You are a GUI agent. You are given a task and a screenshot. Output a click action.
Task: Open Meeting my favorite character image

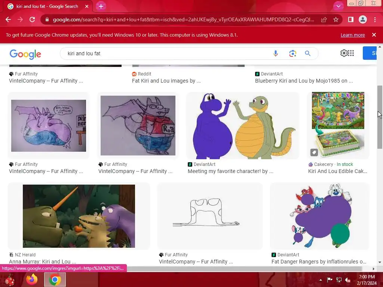(243, 126)
